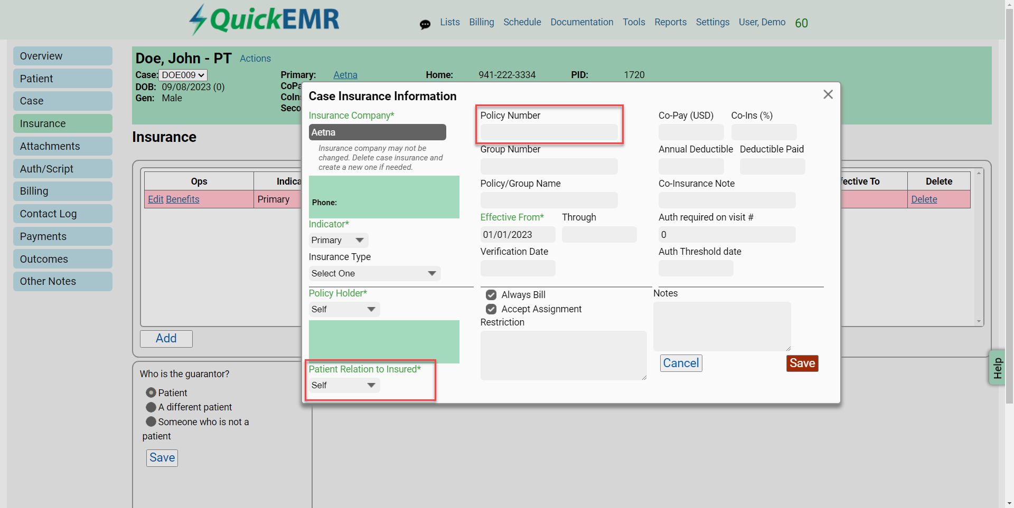Choose 'Someone who is not a patient' option
The width and height of the screenshot is (1014, 508).
pyautogui.click(x=151, y=421)
